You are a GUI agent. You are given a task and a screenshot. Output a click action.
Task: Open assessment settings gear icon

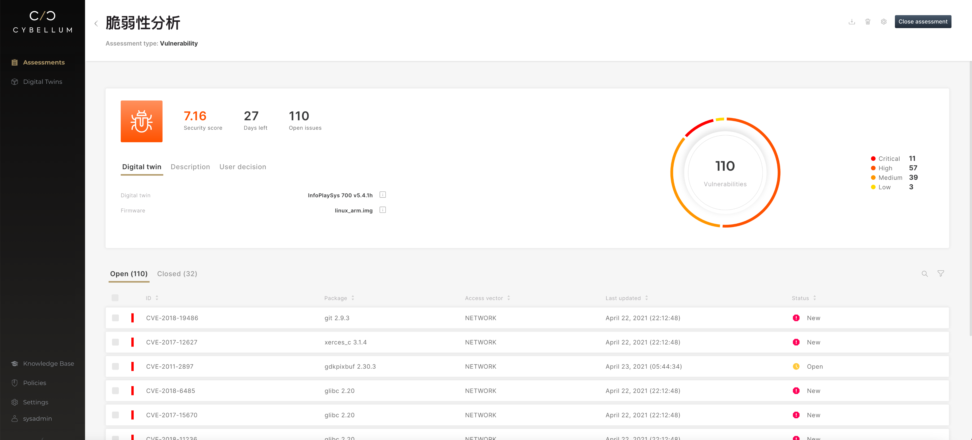pyautogui.click(x=883, y=22)
